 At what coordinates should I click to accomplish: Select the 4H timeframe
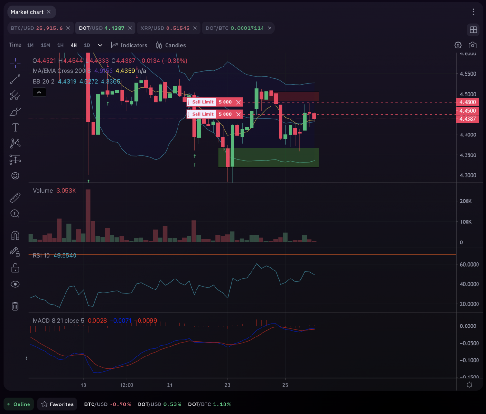[74, 45]
